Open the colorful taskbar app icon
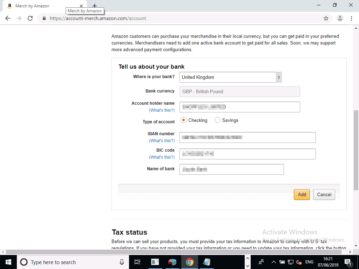359x269 pixels. click(x=172, y=262)
